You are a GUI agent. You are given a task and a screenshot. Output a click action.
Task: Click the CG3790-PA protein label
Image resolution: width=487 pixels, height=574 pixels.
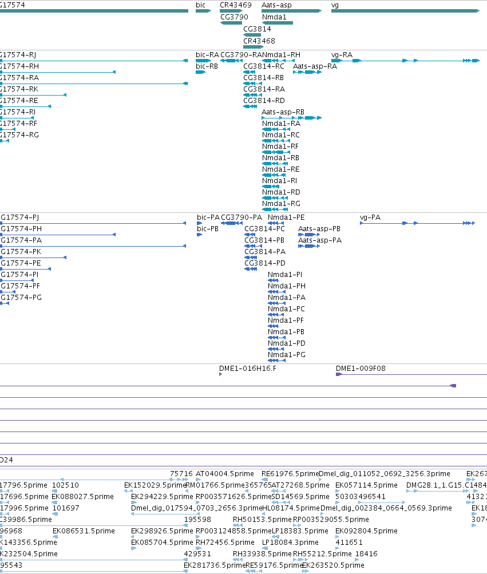coord(241,217)
